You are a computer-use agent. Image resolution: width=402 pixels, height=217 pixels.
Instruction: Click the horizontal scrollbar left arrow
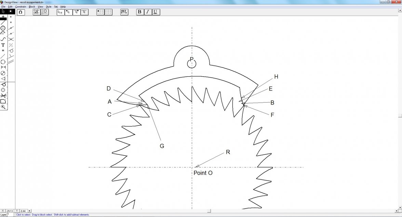(29, 211)
